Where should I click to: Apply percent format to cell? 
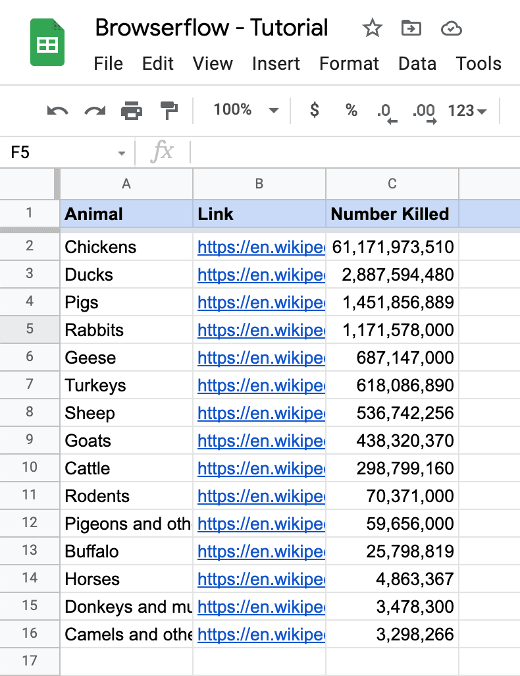351,110
